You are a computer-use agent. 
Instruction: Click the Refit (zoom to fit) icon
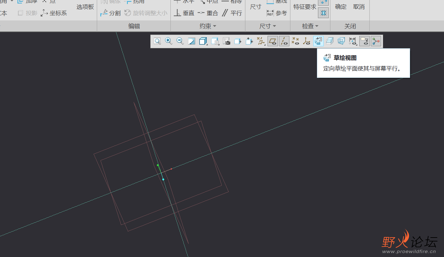click(x=157, y=41)
